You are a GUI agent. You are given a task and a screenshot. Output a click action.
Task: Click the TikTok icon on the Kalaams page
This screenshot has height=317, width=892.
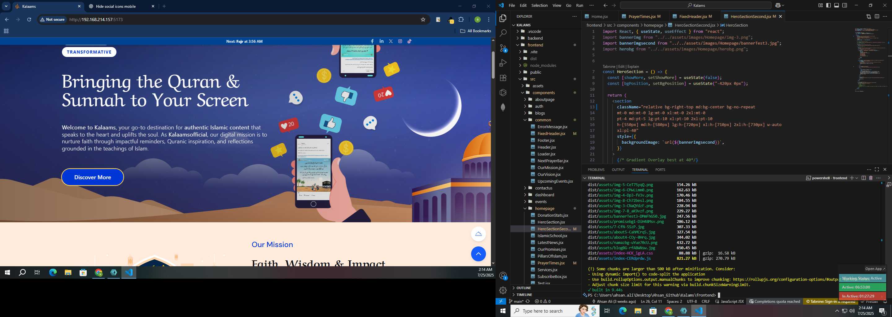pyautogui.click(x=410, y=41)
